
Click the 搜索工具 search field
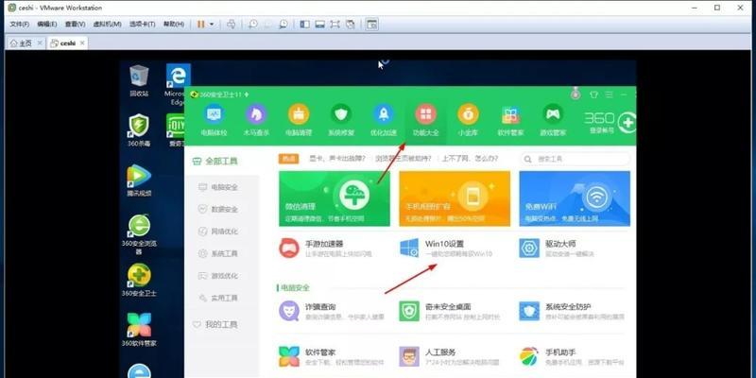[x=575, y=159]
